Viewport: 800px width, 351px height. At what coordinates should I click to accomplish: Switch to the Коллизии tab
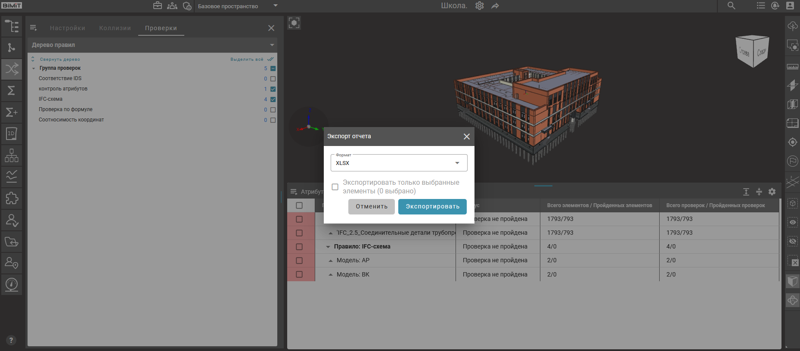point(115,28)
